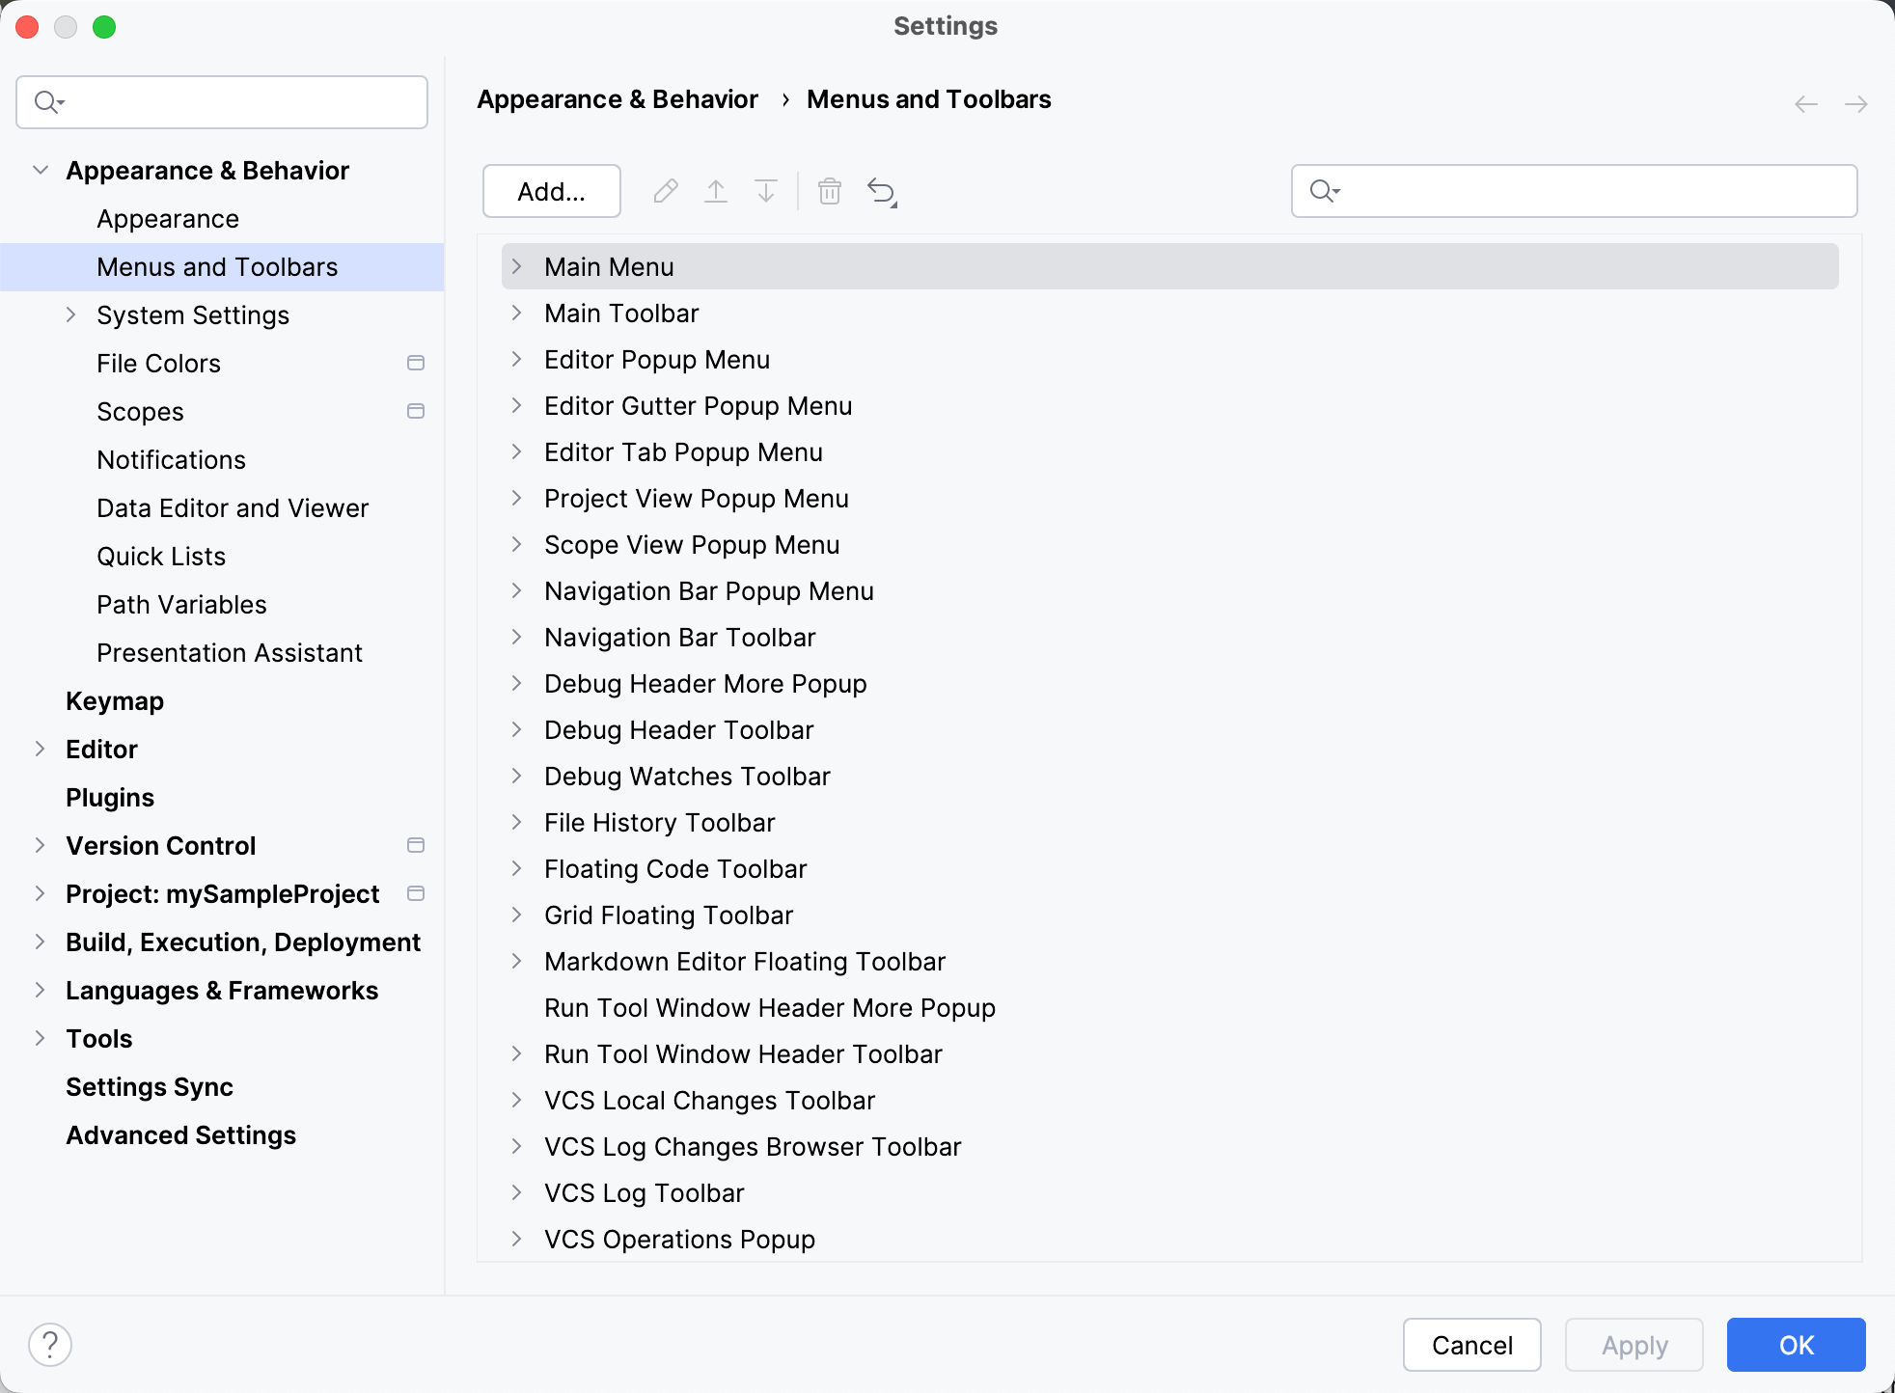Screen dimensions: 1895x1393
Task: Expand the Main Toolbar tree item
Action: coord(518,312)
